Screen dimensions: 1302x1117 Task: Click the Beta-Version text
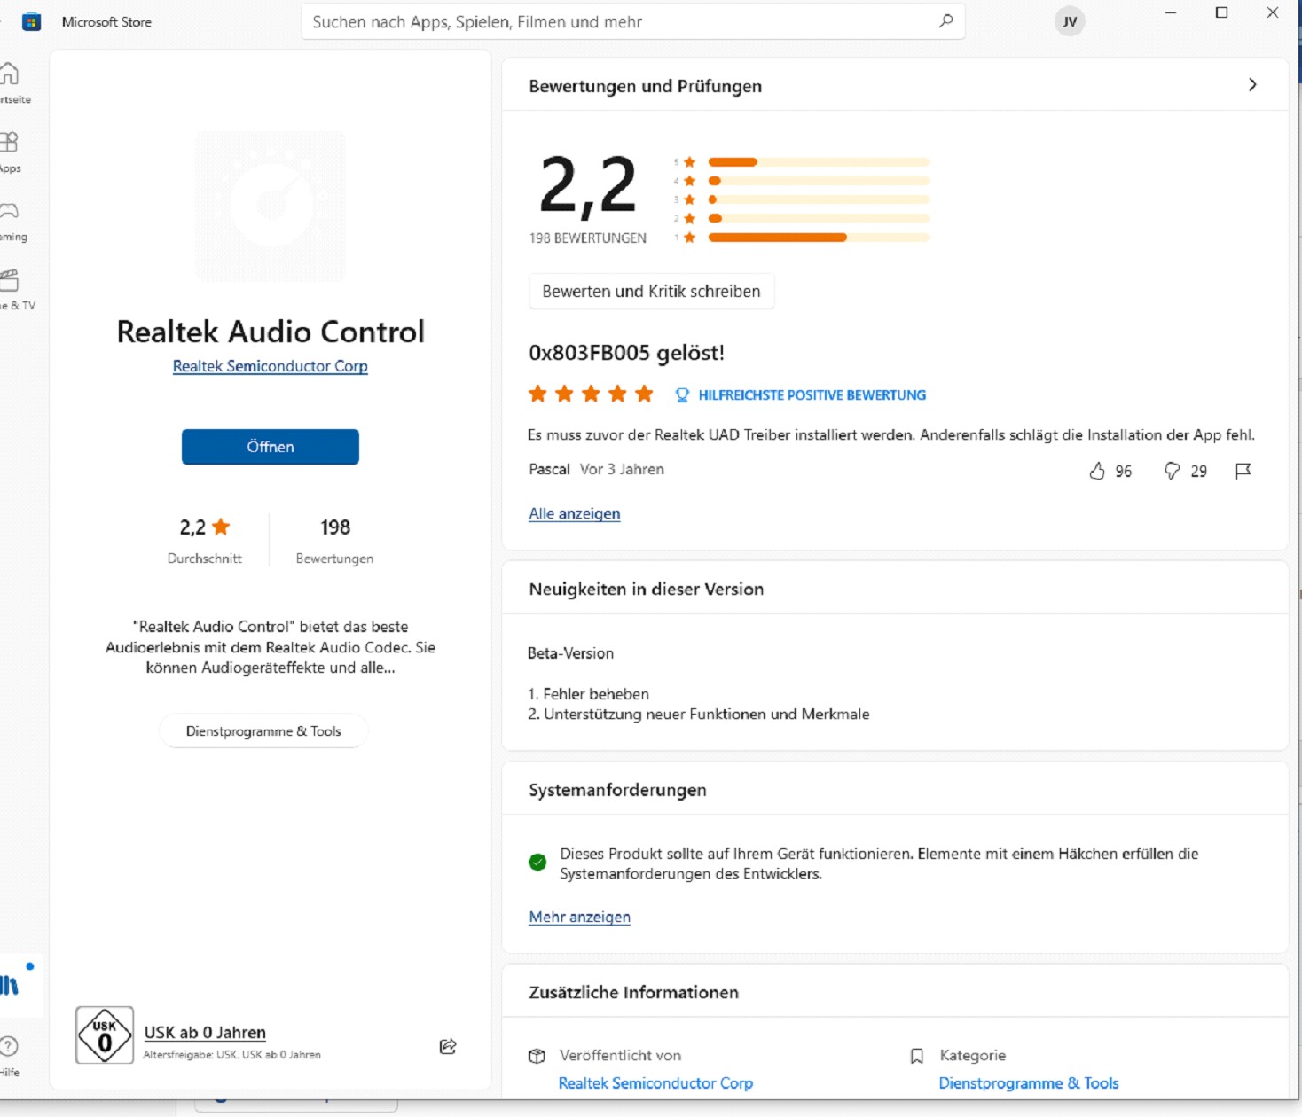[570, 653]
